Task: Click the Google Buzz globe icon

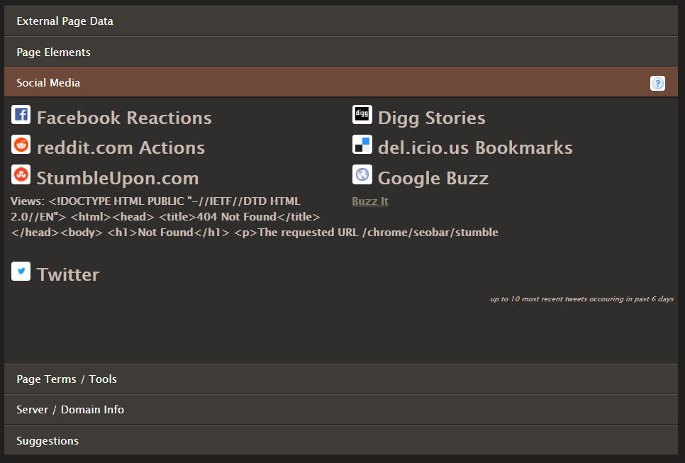Action: 362,174
